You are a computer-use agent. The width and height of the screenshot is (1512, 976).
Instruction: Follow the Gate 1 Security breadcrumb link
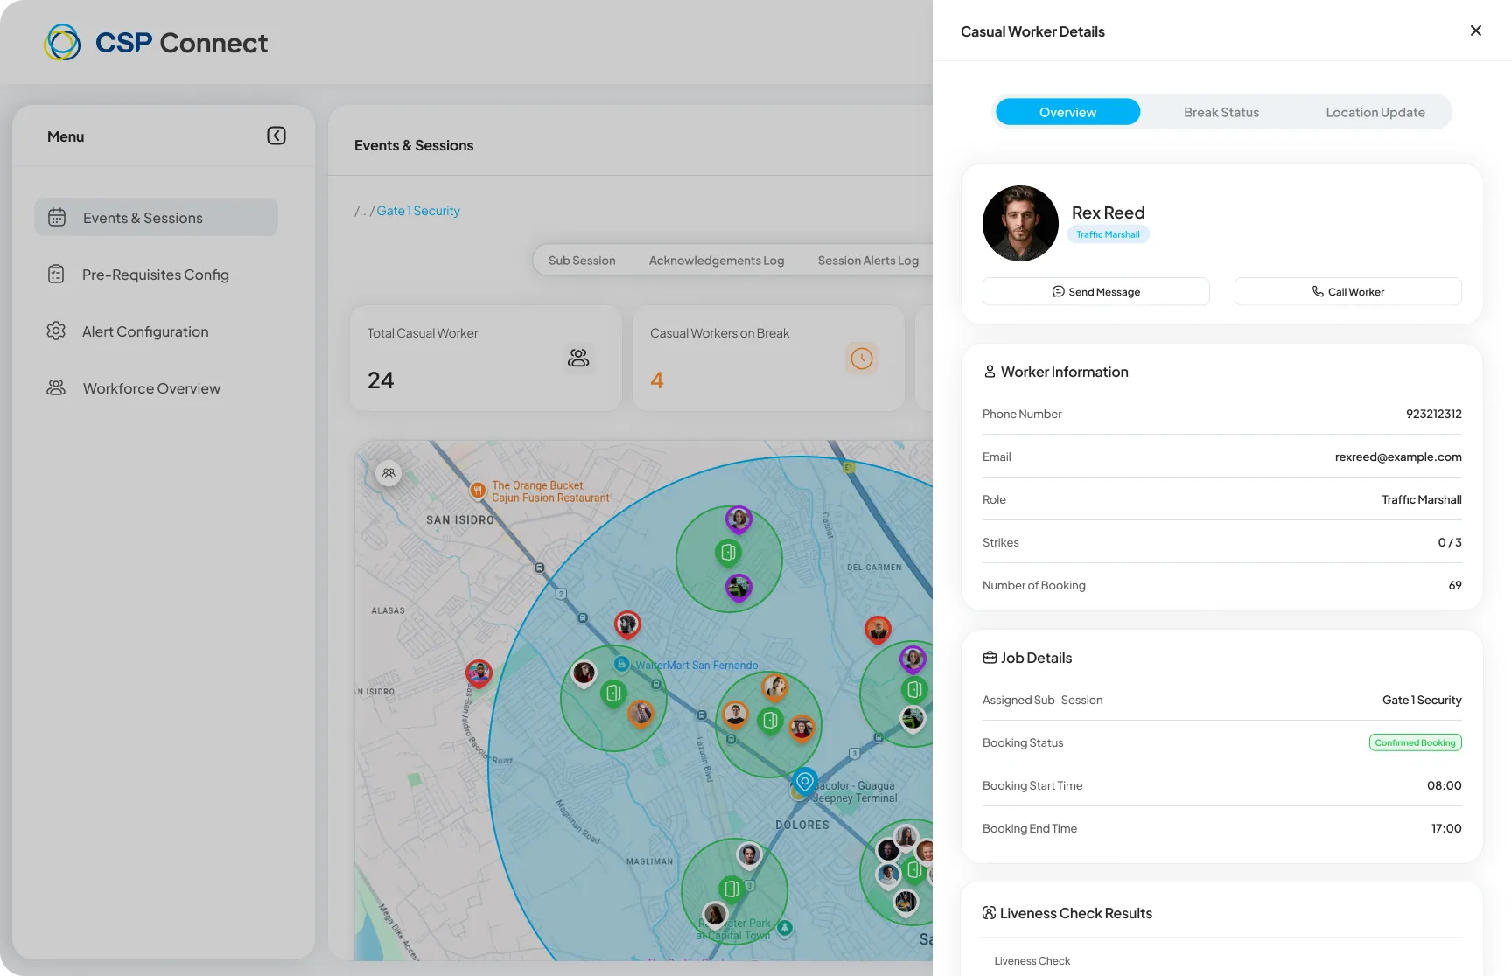(418, 211)
